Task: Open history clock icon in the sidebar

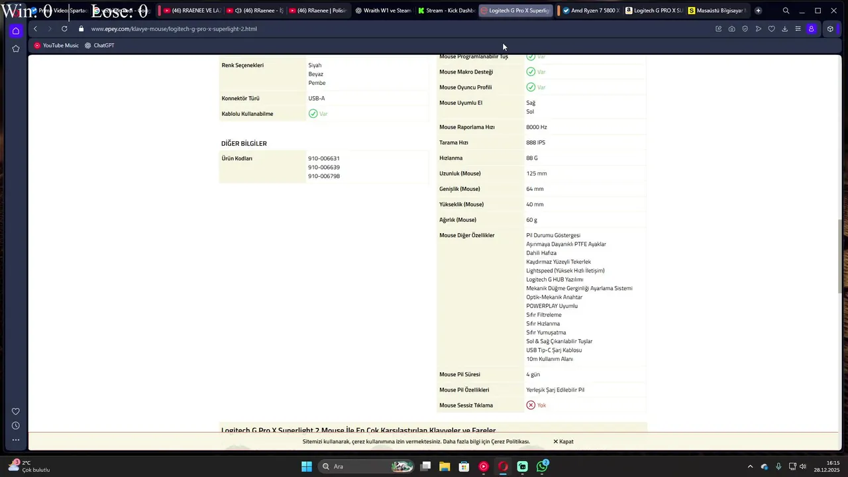Action: 16,426
